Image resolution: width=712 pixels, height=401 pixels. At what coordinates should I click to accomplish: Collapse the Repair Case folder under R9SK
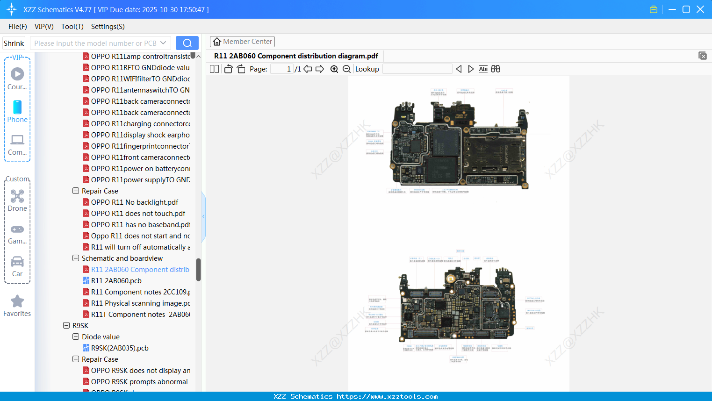pos(76,359)
